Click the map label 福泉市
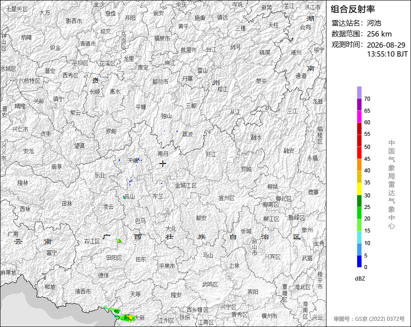 [162, 38]
